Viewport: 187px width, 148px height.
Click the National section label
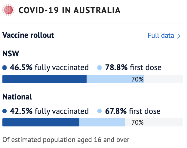click(17, 97)
